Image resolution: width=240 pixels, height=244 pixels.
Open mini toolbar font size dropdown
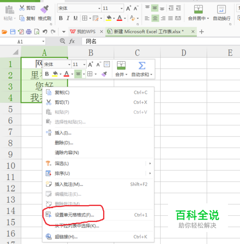tap(84, 65)
